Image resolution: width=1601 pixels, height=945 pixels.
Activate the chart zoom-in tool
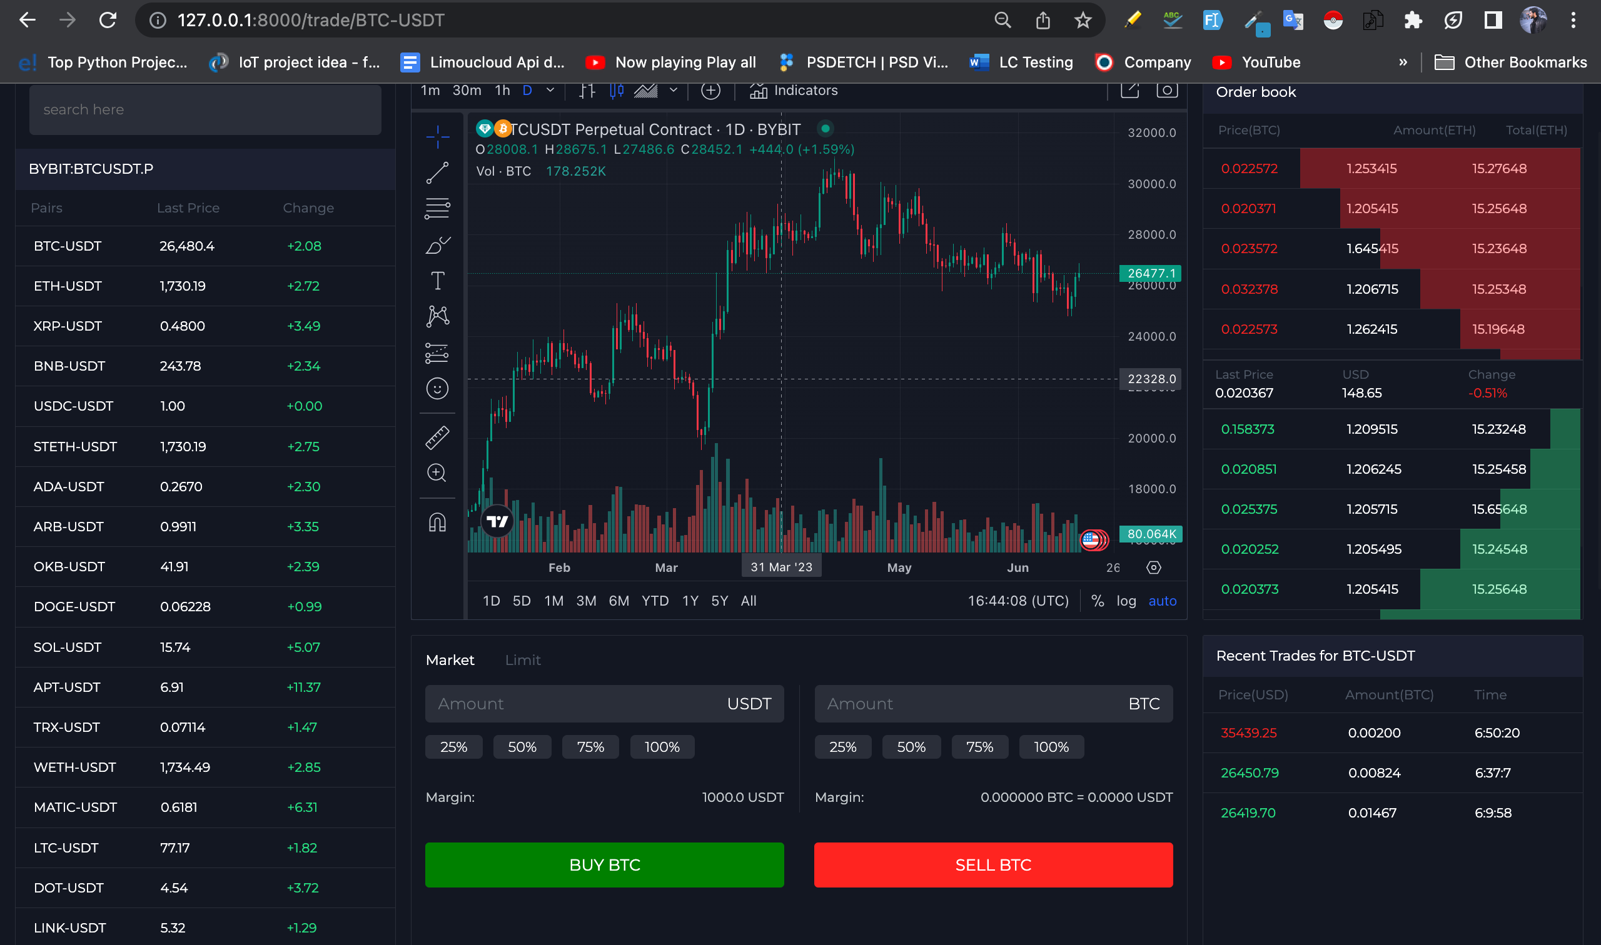pos(437,472)
